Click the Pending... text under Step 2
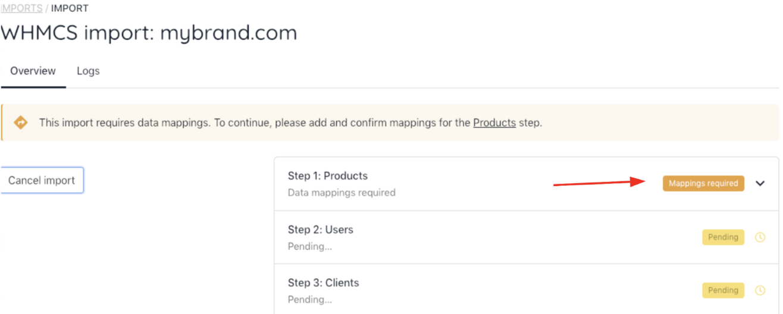 [x=310, y=246]
